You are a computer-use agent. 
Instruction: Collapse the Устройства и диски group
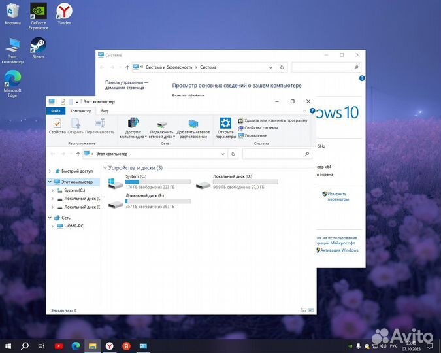105,168
